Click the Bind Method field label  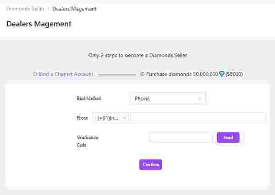(88, 99)
